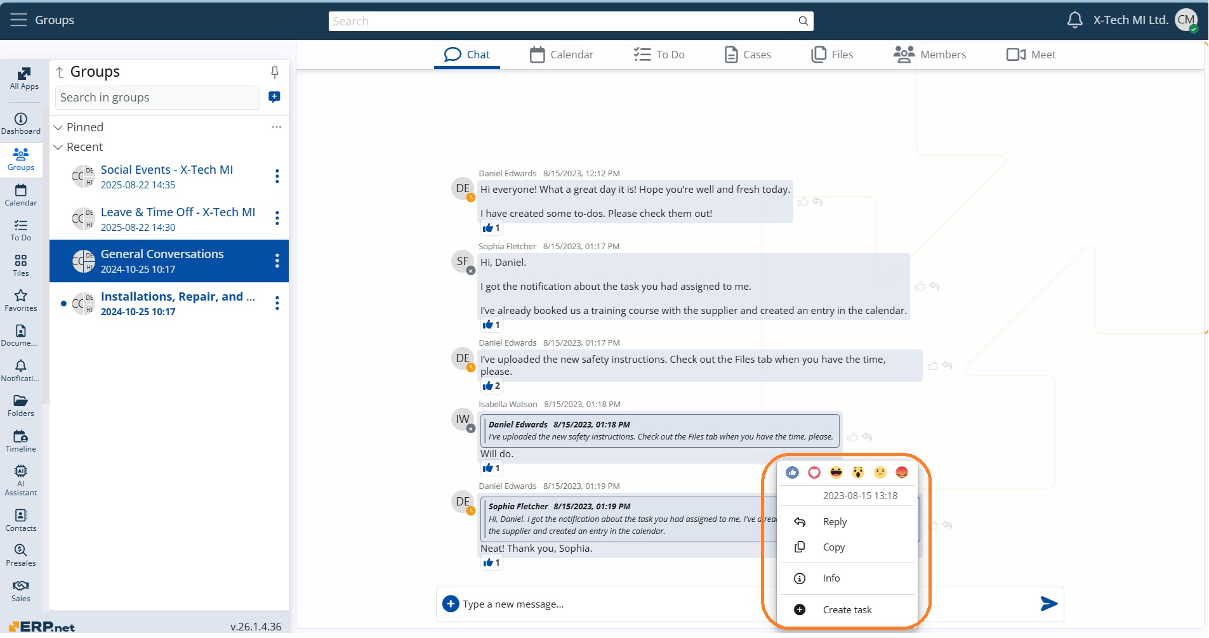Image resolution: width=1209 pixels, height=638 pixels.
Task: Open the hamburger navigation menu
Action: click(x=18, y=20)
